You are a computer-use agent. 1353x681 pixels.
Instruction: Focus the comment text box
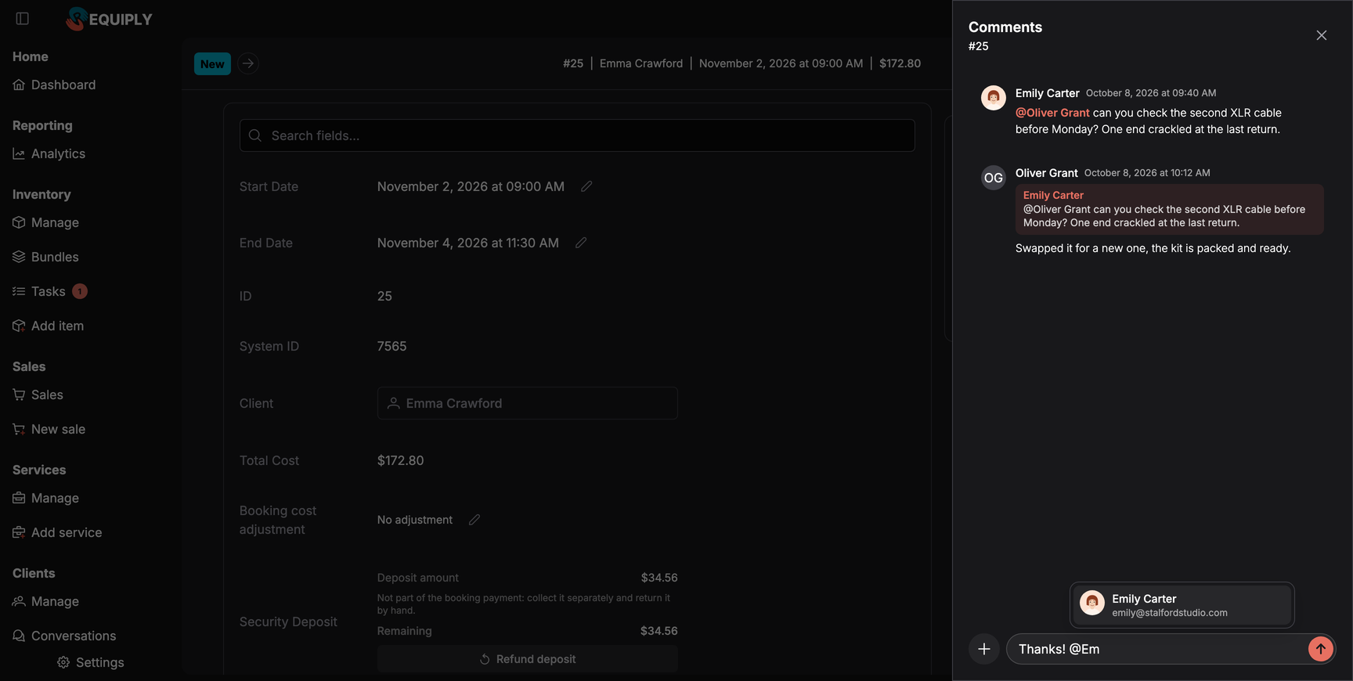[x=1157, y=649]
